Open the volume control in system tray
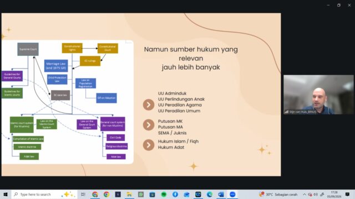The height and width of the screenshot is (199, 355). point(316,194)
